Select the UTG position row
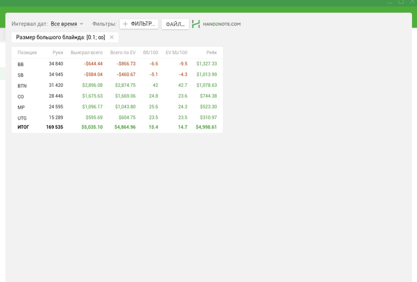 117,118
